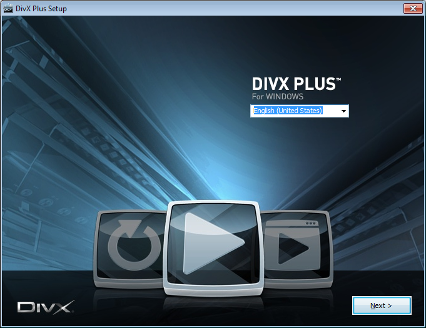Screen dimensions: 426x328
Task: Open the language dropdown arrow
Action: pyautogui.click(x=343, y=111)
